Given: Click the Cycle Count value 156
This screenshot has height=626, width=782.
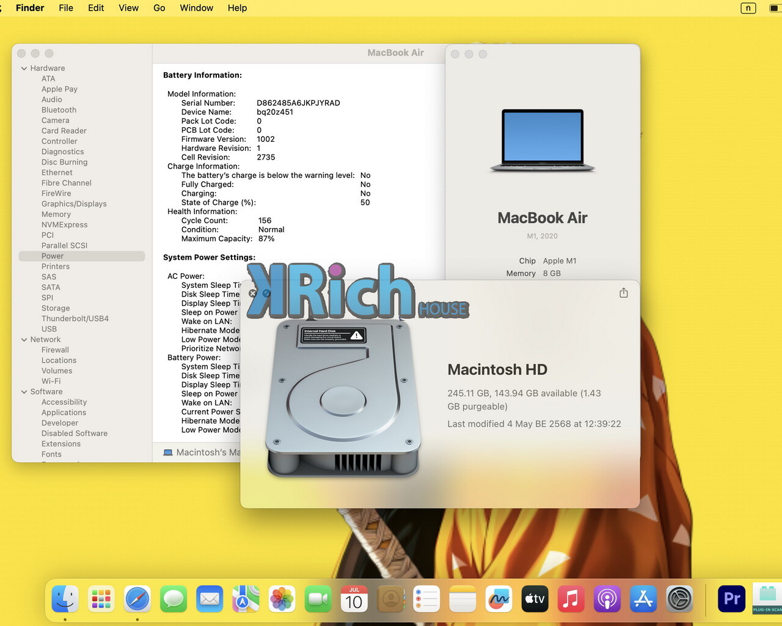Looking at the screenshot, I should click(265, 221).
